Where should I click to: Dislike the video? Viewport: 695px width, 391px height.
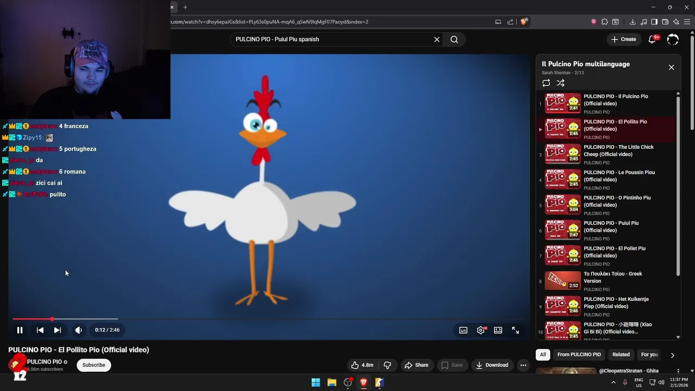pyautogui.click(x=387, y=365)
